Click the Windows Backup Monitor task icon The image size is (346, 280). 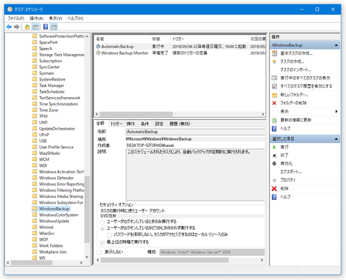point(98,53)
